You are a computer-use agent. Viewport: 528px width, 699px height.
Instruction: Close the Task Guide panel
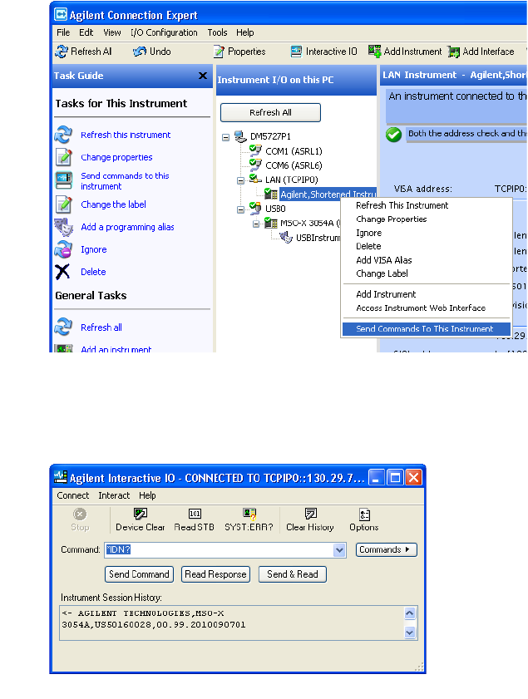click(203, 76)
